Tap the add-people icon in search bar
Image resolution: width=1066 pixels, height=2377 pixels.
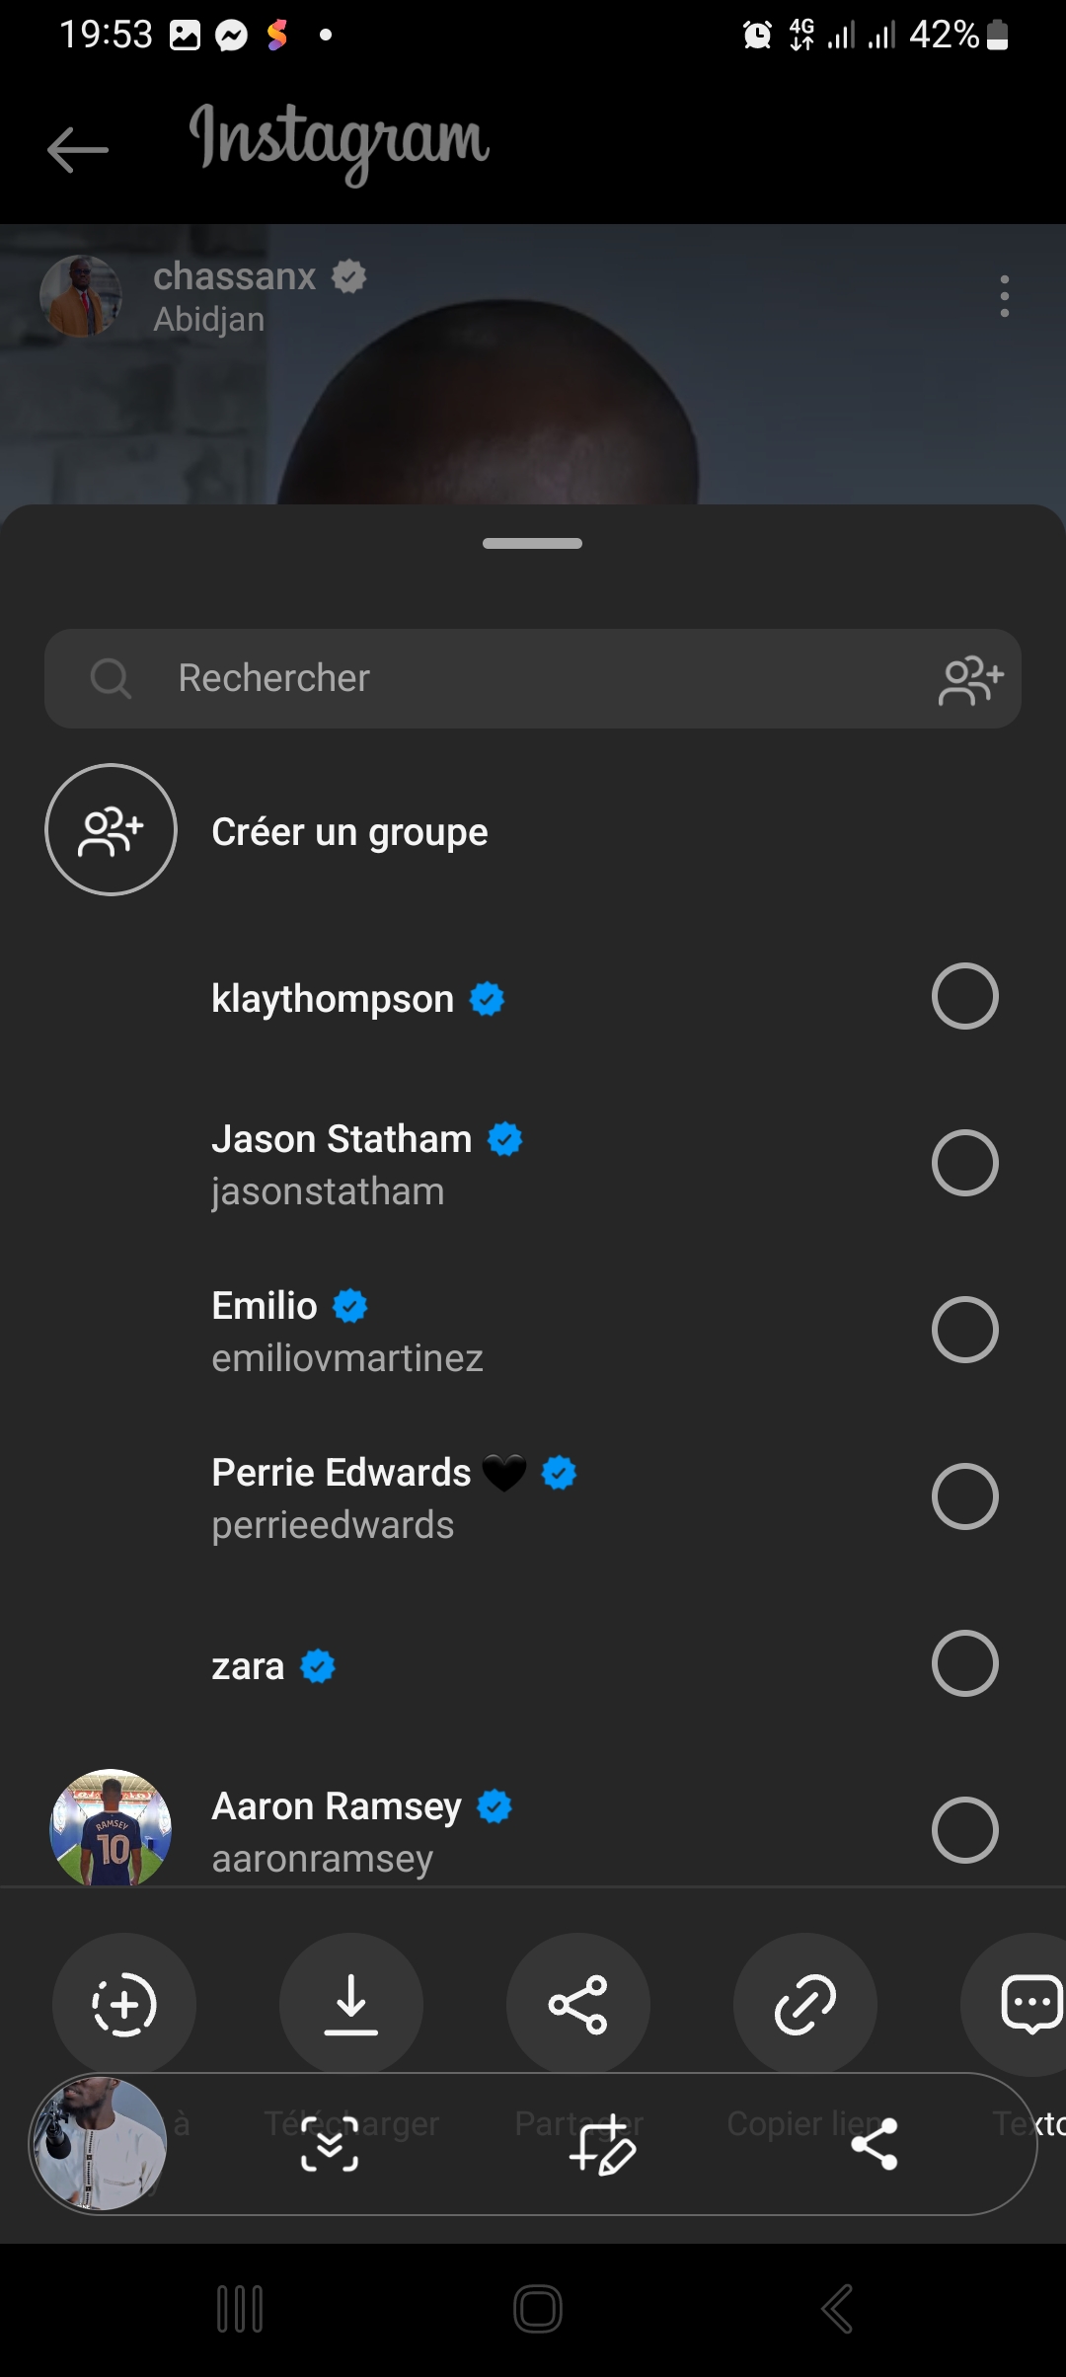coord(971,679)
